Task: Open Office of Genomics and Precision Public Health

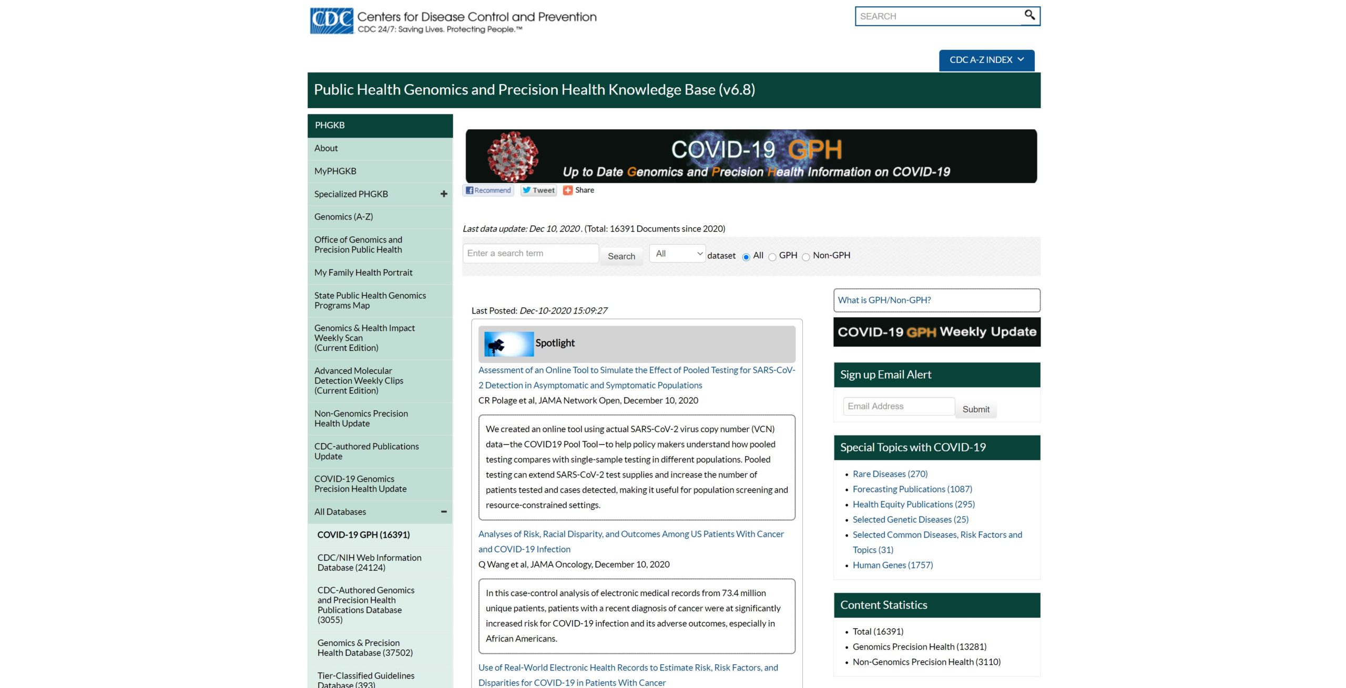Action: click(x=380, y=245)
